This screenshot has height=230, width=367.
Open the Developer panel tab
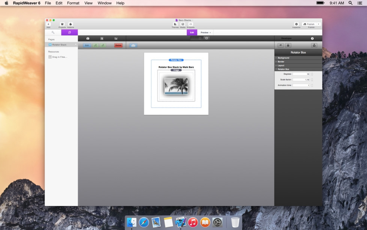286,38
